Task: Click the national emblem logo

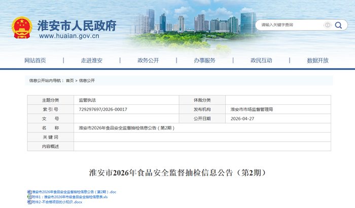Action: tap(22, 28)
